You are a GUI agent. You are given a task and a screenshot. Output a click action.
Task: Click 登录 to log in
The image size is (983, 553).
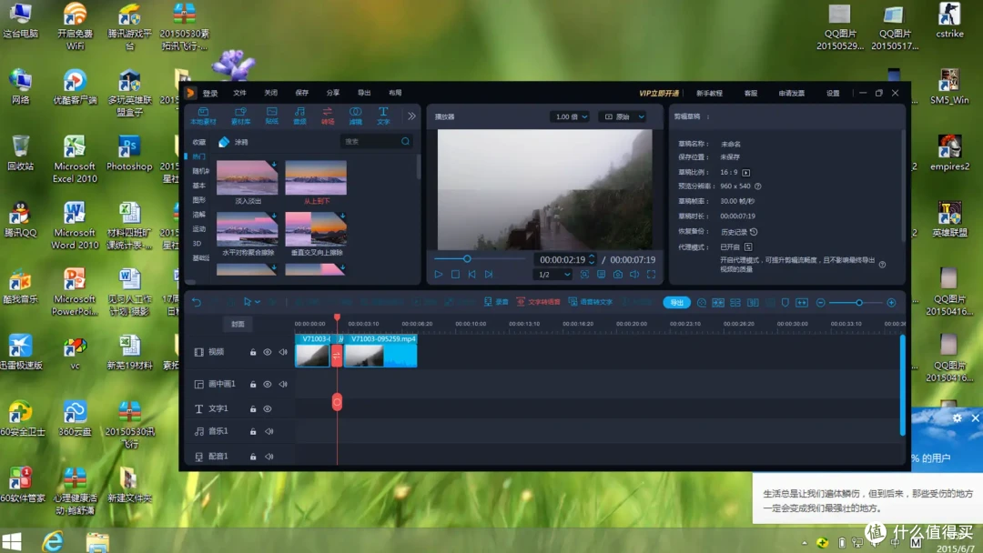click(210, 94)
